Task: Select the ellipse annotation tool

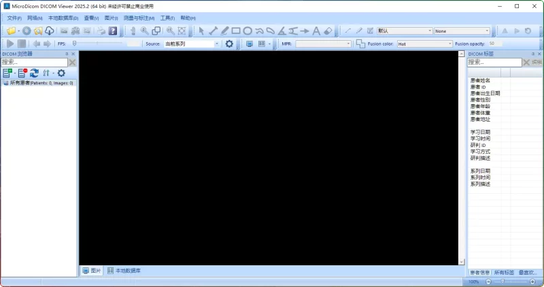Action: 248,31
